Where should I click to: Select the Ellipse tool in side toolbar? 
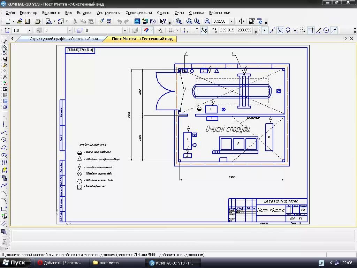4,155
